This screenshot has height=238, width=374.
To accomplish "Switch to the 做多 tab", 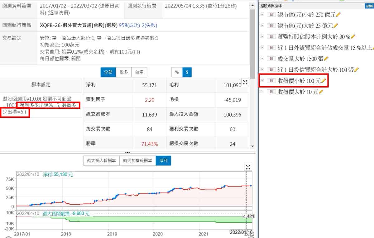I will tap(124, 72).
